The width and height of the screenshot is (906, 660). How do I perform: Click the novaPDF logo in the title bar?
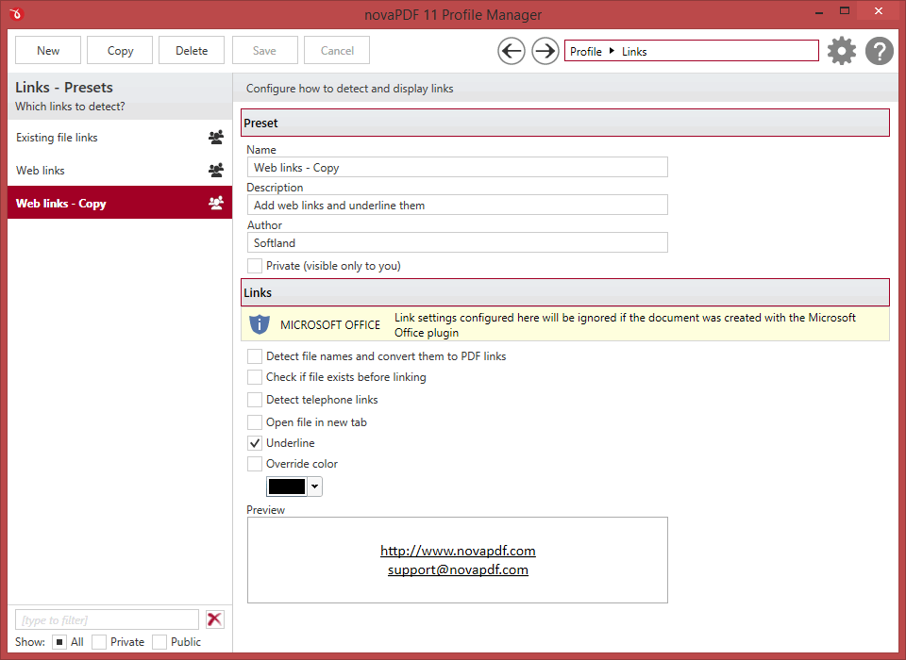click(x=17, y=14)
